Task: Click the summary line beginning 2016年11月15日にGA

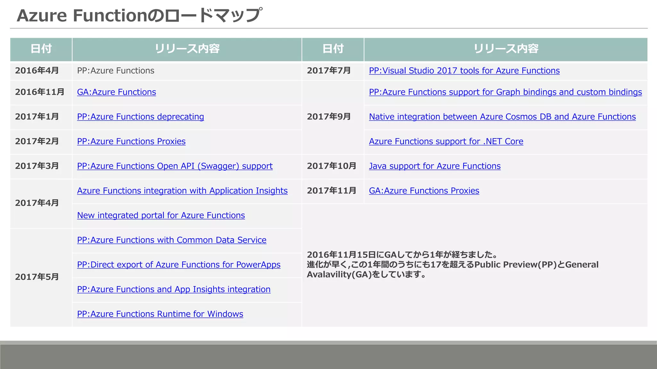Action: click(x=403, y=255)
